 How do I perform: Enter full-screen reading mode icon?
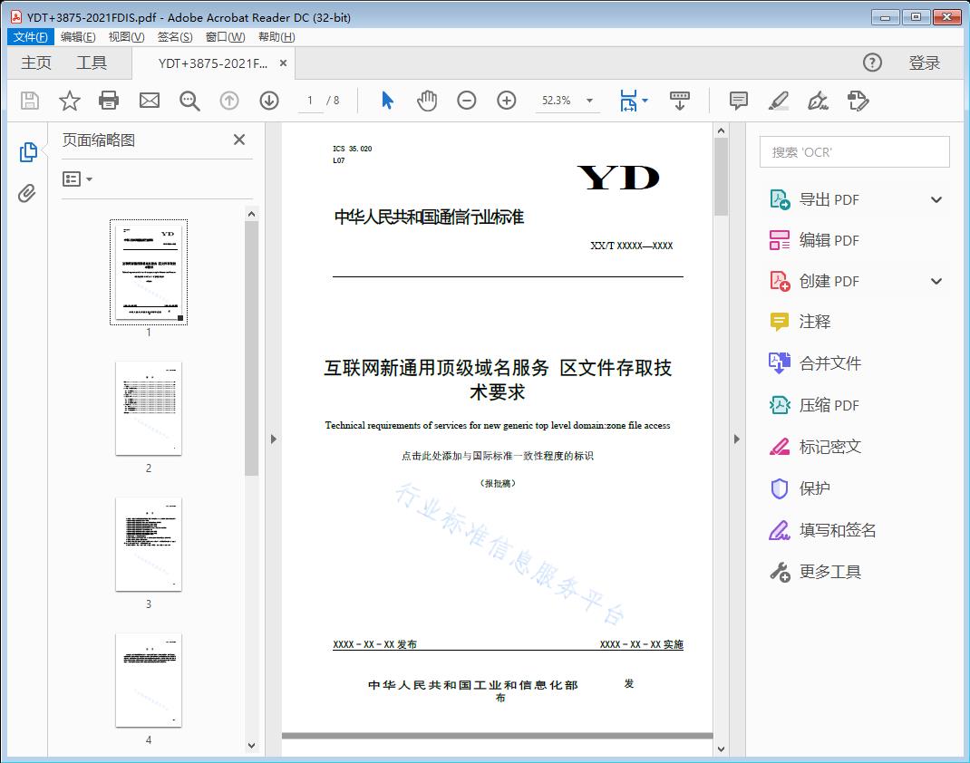pyautogui.click(x=680, y=101)
